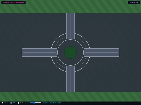Click the east approach road
This screenshot has width=141, height=105.
102,52
